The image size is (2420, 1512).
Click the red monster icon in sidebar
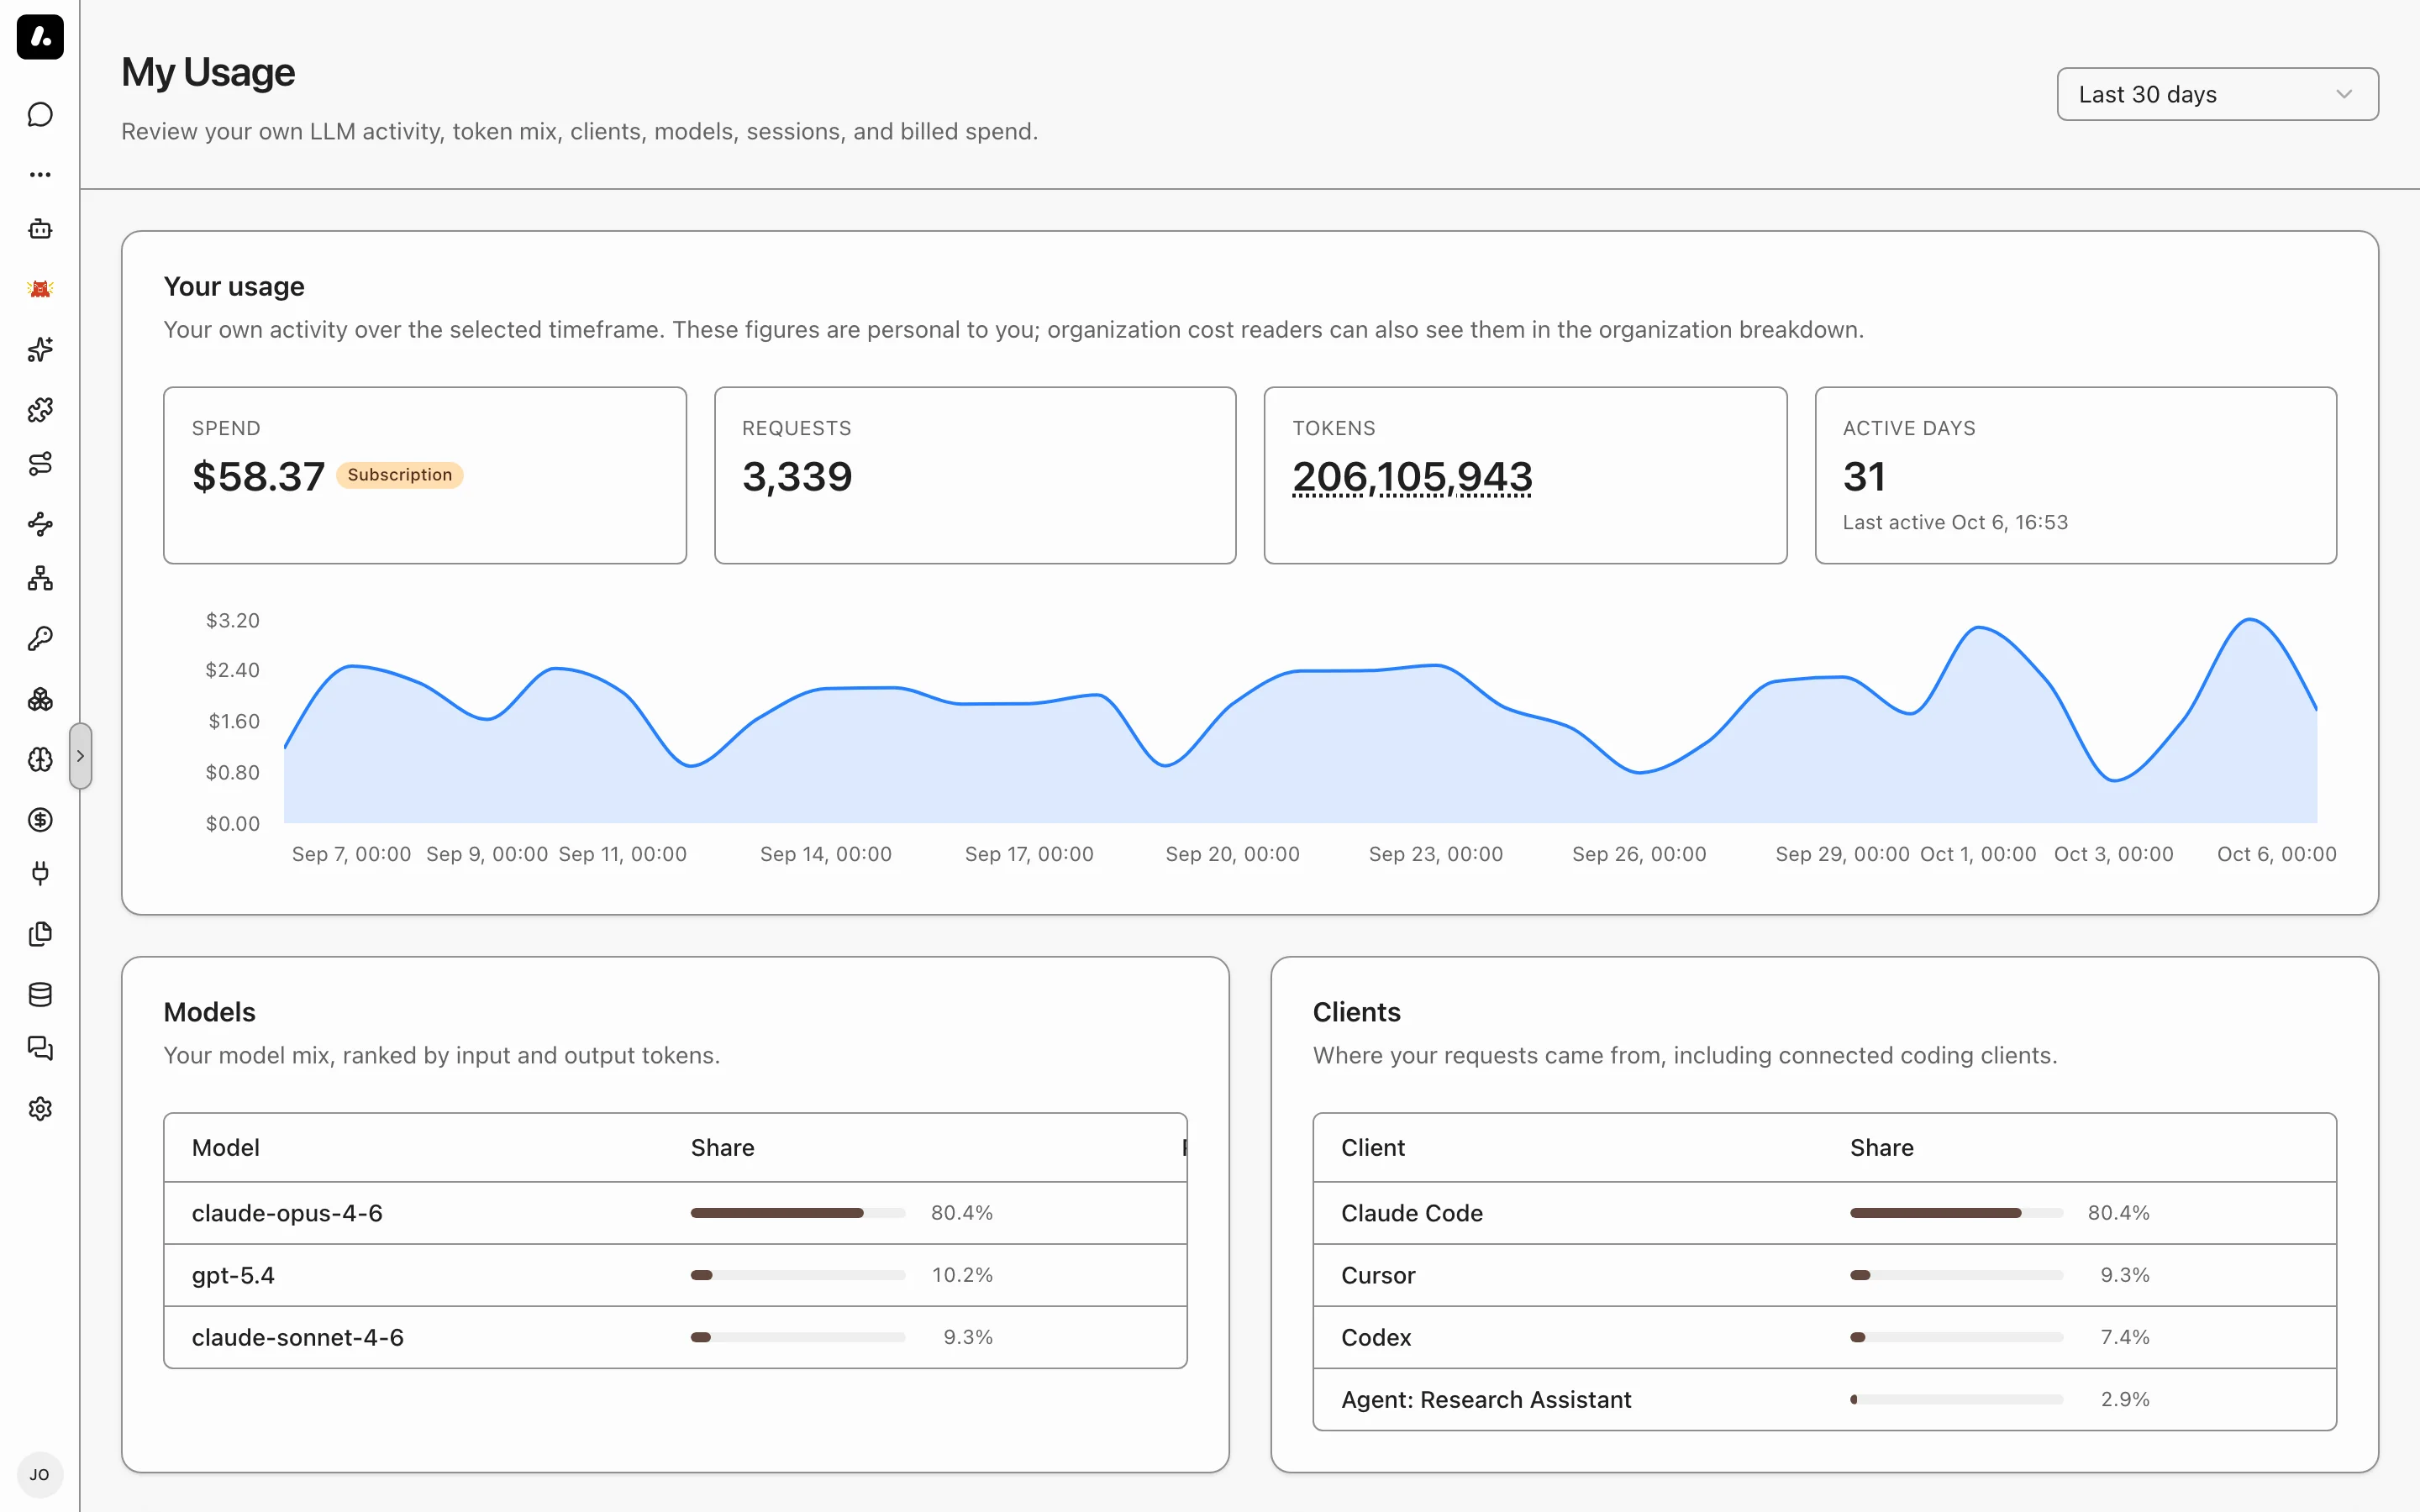click(x=40, y=289)
